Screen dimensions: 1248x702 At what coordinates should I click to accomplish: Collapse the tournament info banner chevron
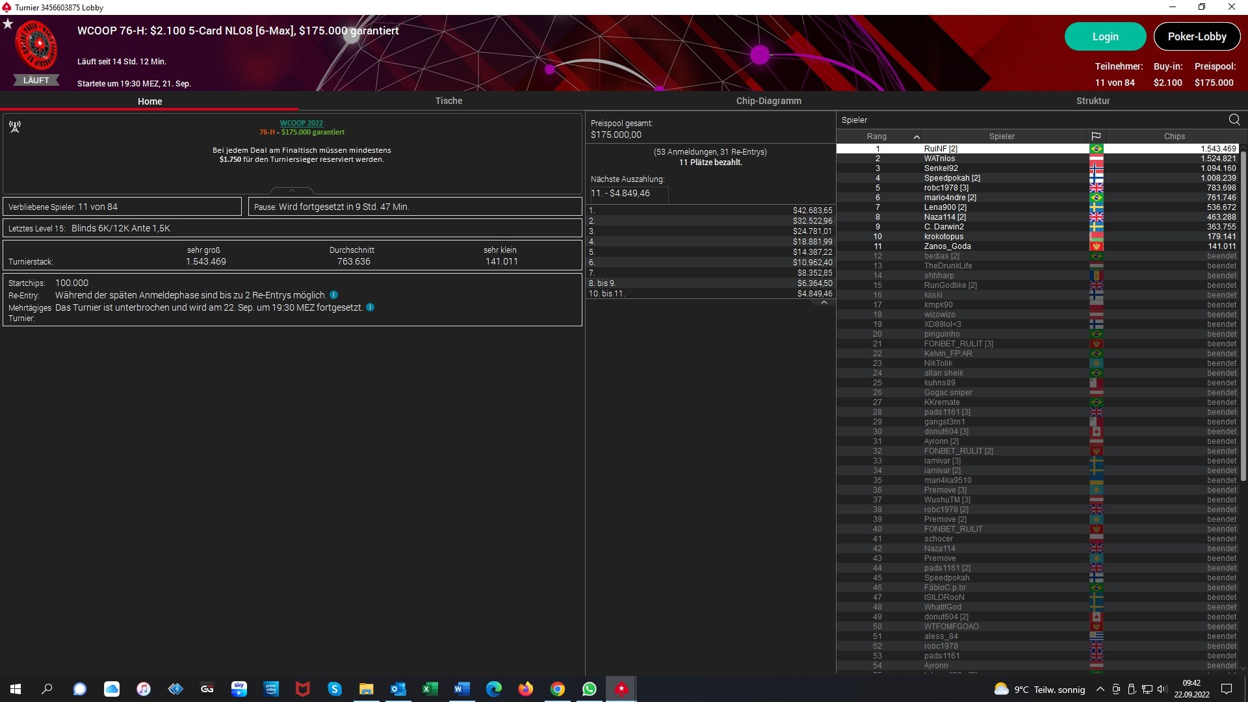click(291, 190)
